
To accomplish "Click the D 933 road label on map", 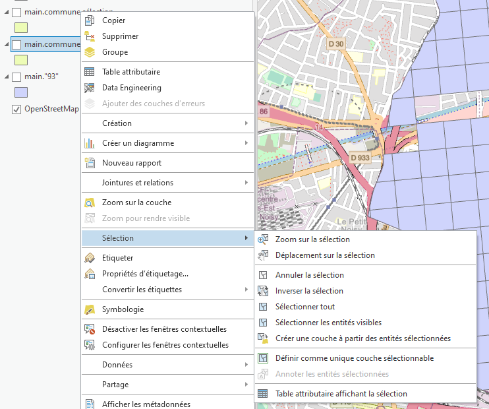I will click(360, 158).
